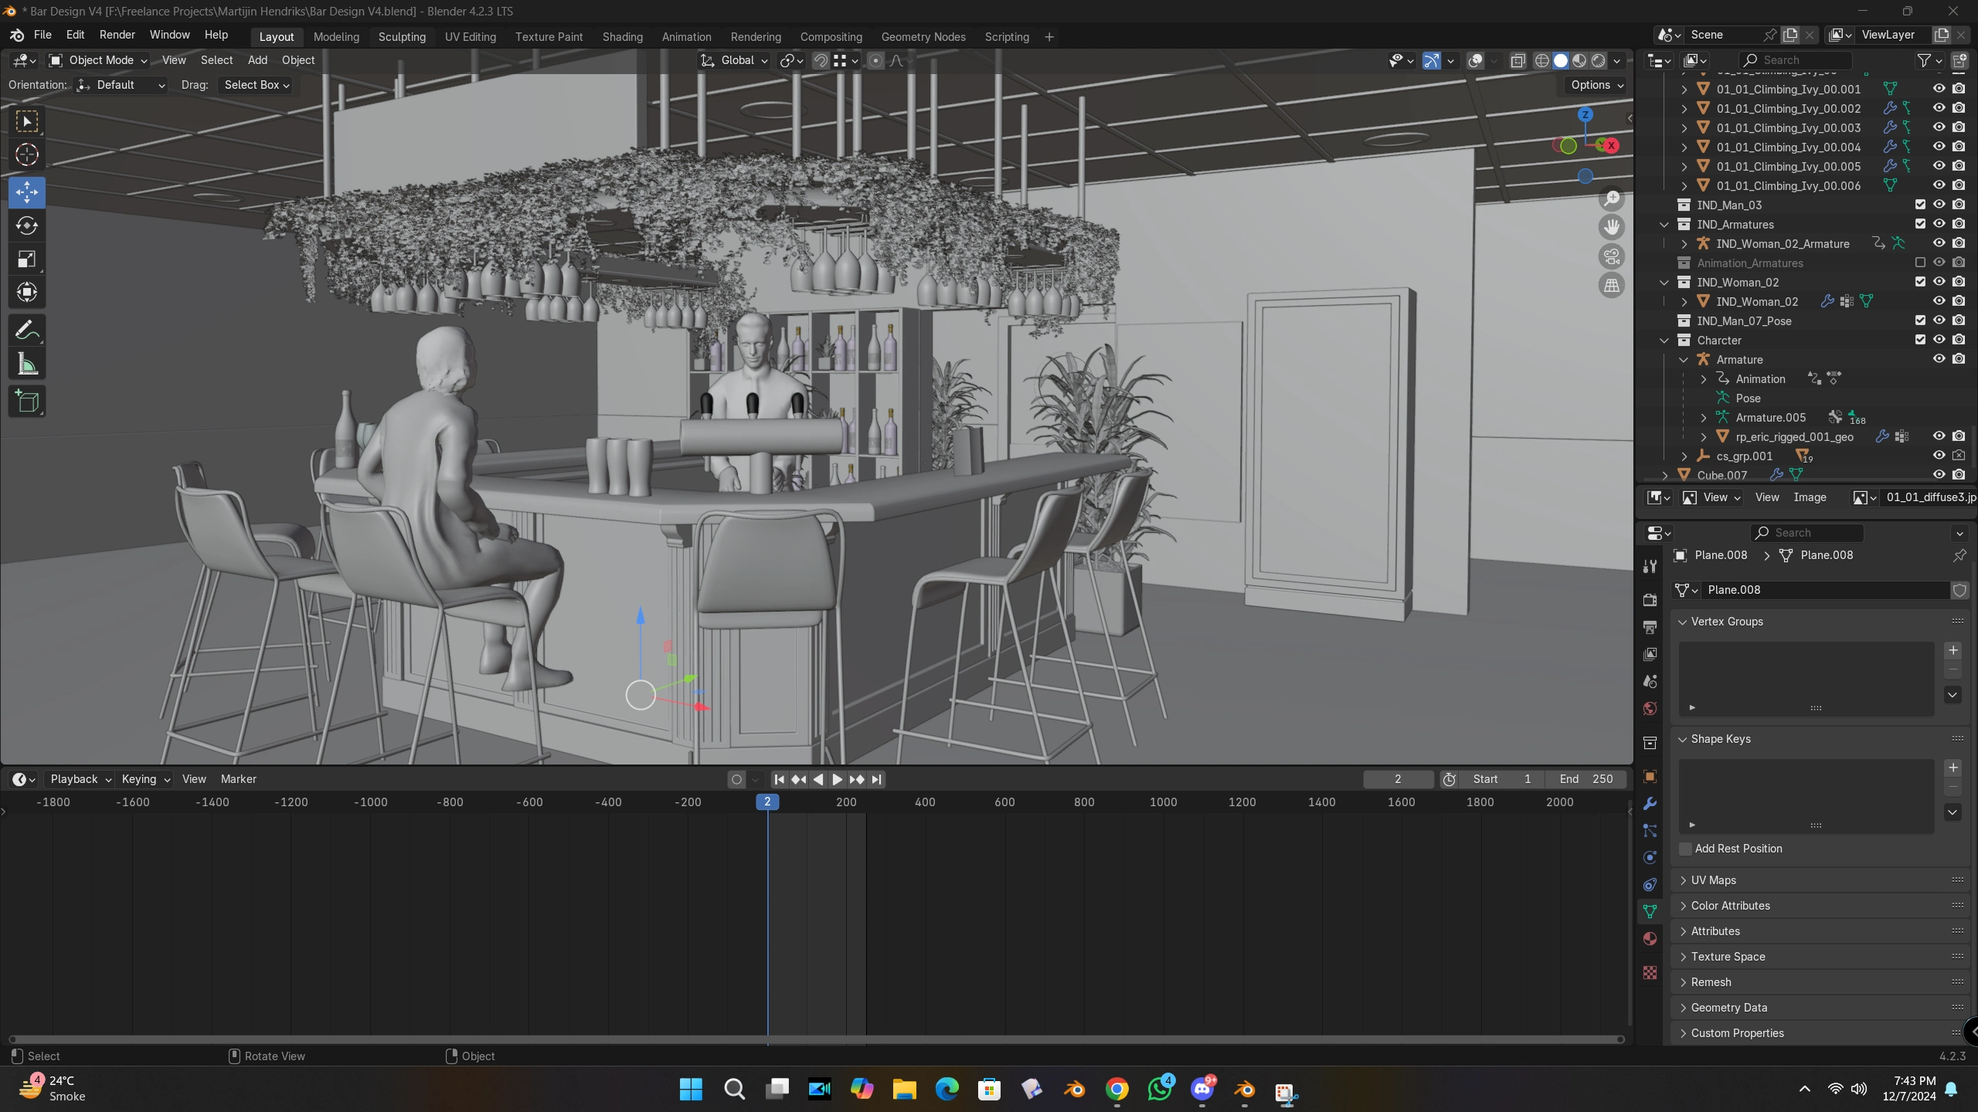This screenshot has height=1112, width=1978.
Task: Select the Scale tool
Action: click(x=27, y=259)
